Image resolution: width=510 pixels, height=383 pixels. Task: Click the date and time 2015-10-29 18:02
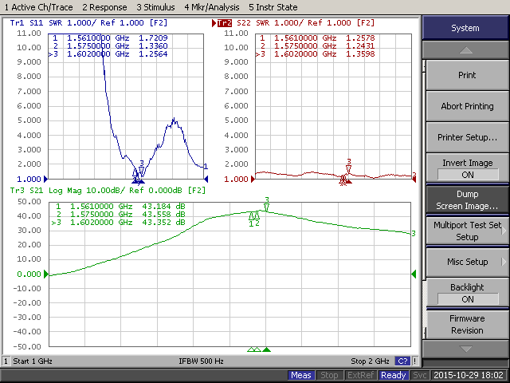point(469,375)
